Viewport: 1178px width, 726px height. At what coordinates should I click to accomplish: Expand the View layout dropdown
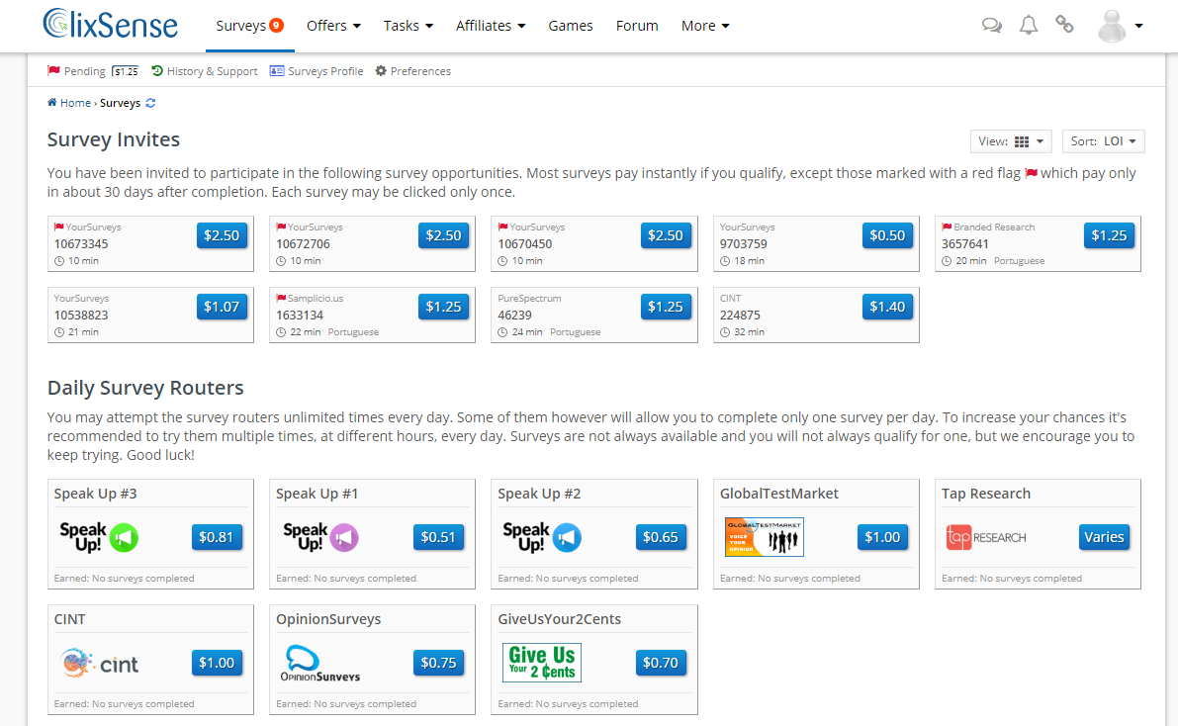pos(1011,141)
